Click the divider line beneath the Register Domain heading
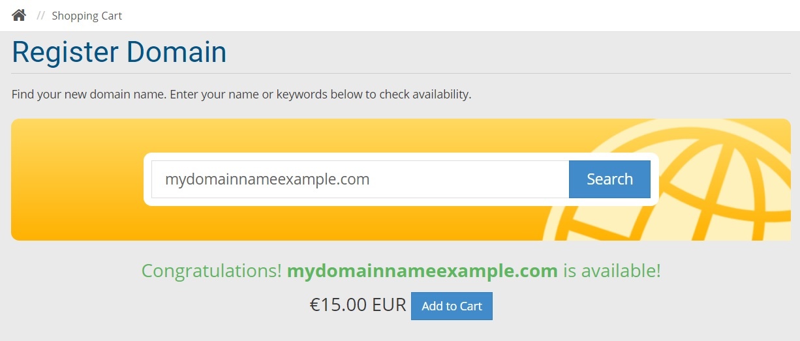The height and width of the screenshot is (341, 800). (x=401, y=73)
